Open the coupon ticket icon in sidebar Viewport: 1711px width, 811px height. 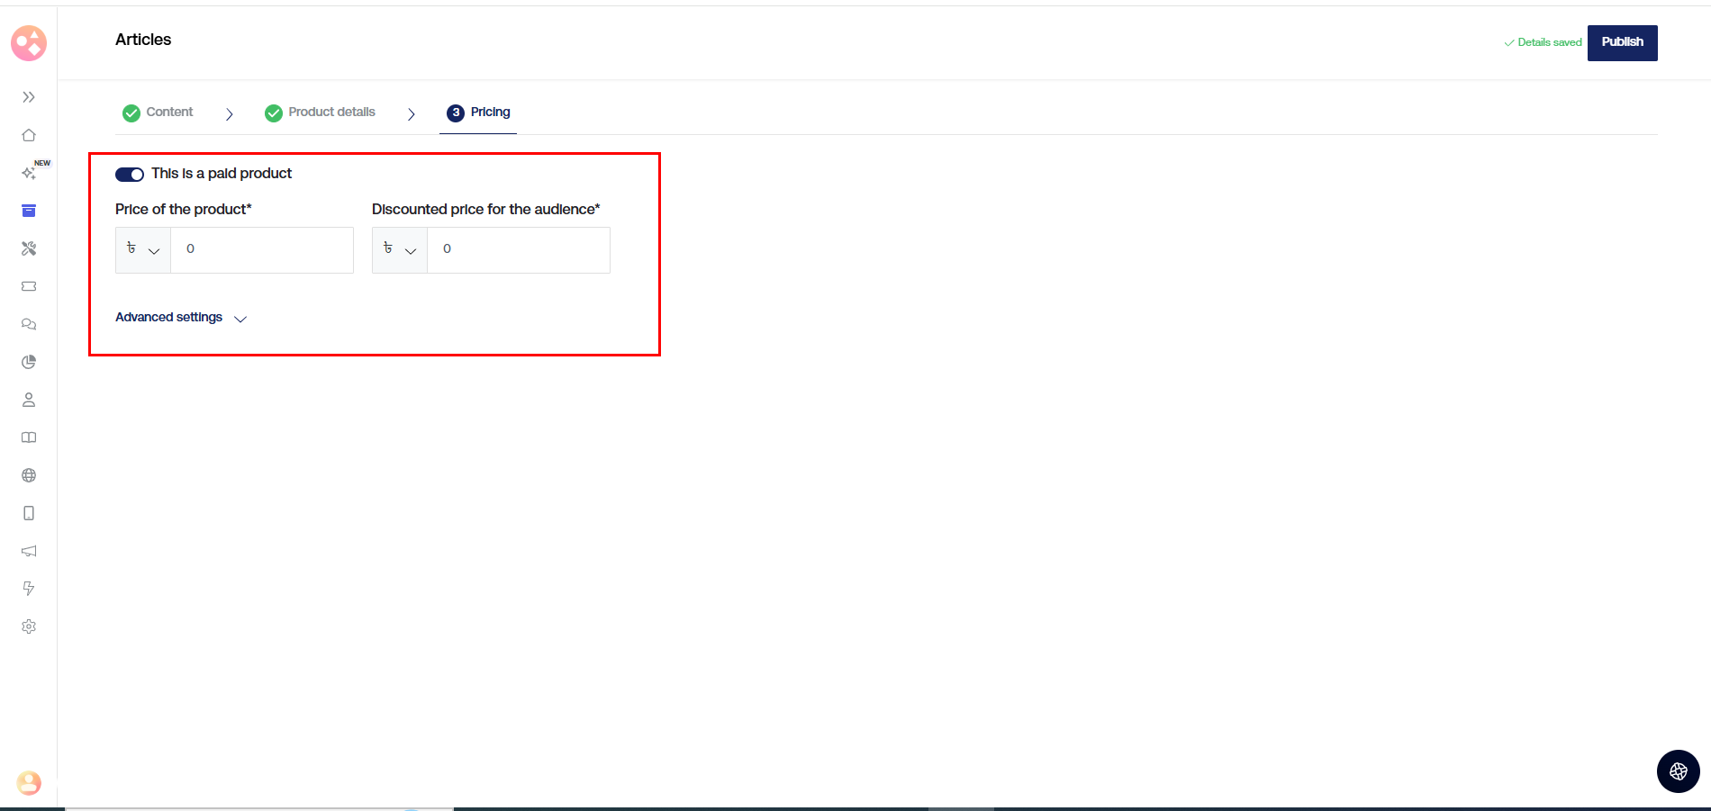[29, 286]
